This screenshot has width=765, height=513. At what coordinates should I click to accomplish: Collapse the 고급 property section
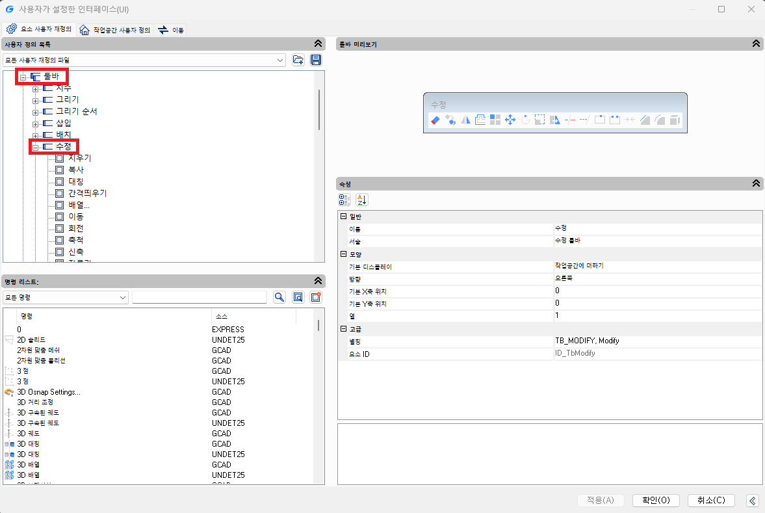[x=343, y=329]
